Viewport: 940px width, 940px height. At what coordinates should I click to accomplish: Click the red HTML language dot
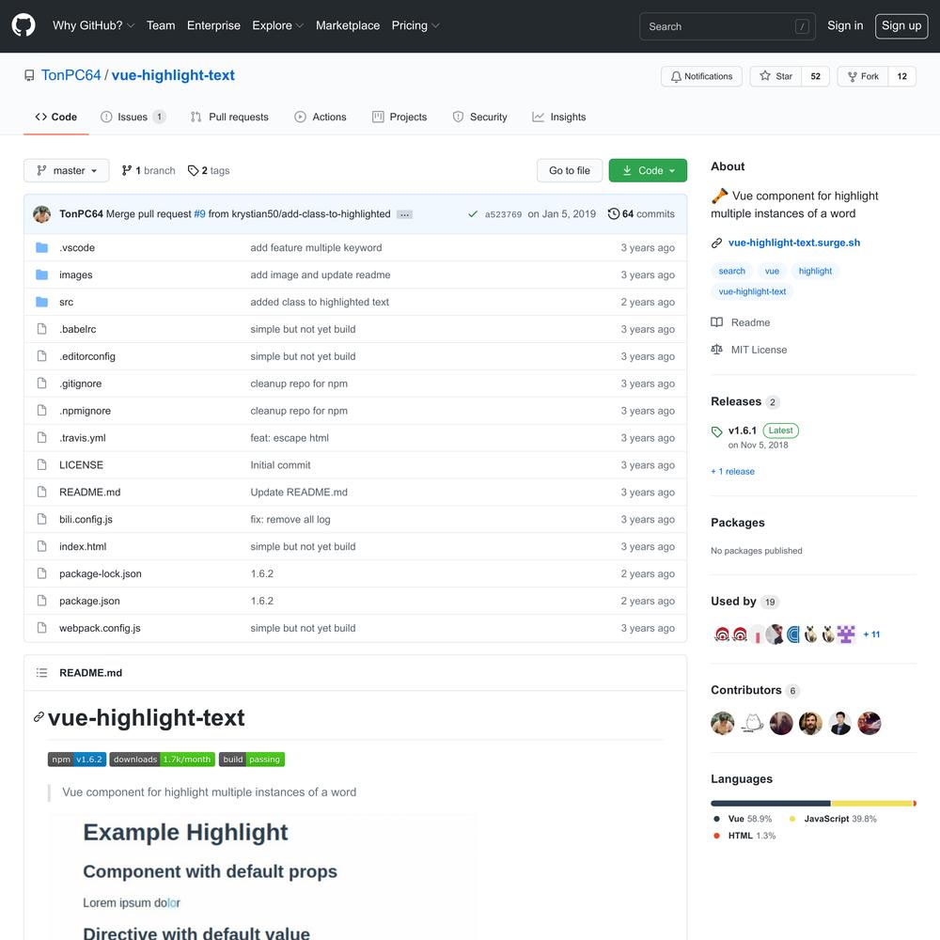[716, 836]
